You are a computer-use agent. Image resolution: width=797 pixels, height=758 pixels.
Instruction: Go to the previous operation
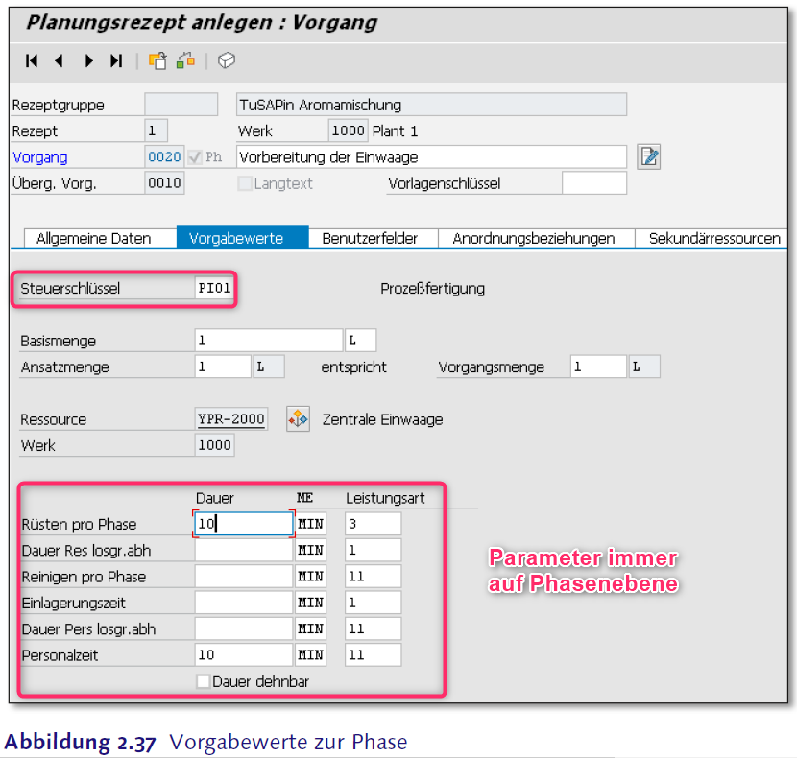(59, 61)
